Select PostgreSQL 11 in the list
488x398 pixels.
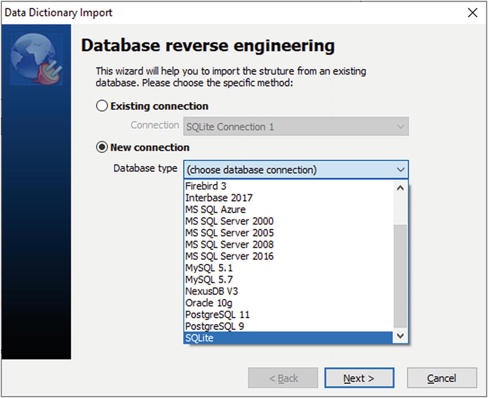click(x=288, y=314)
